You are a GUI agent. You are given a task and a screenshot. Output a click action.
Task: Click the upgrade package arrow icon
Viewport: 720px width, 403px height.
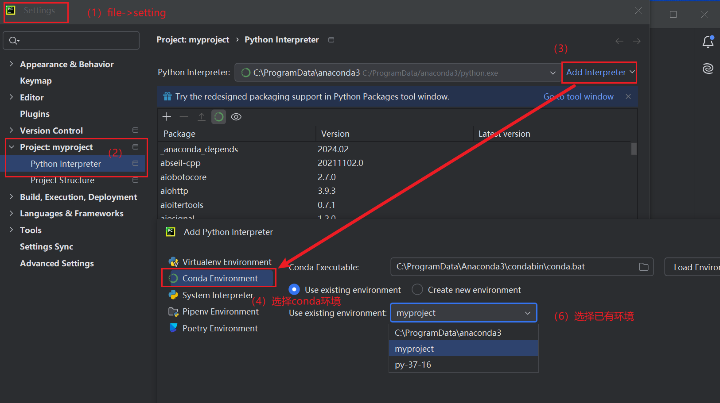(201, 116)
